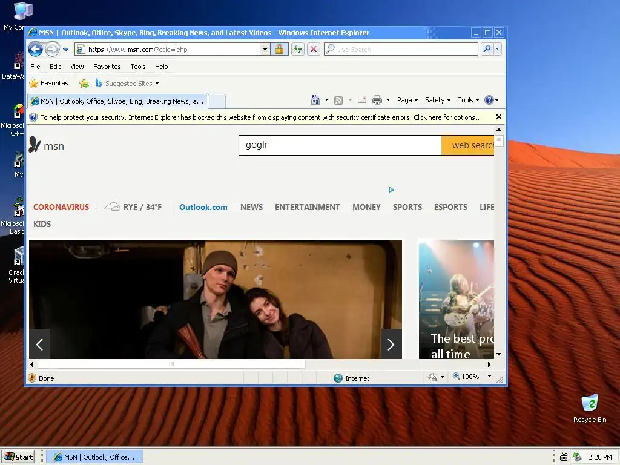Open the MONEY section link

(366, 207)
